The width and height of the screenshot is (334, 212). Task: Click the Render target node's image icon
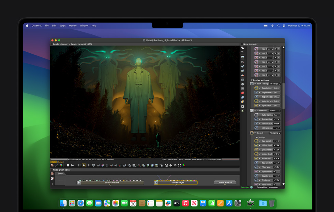tap(156, 183)
